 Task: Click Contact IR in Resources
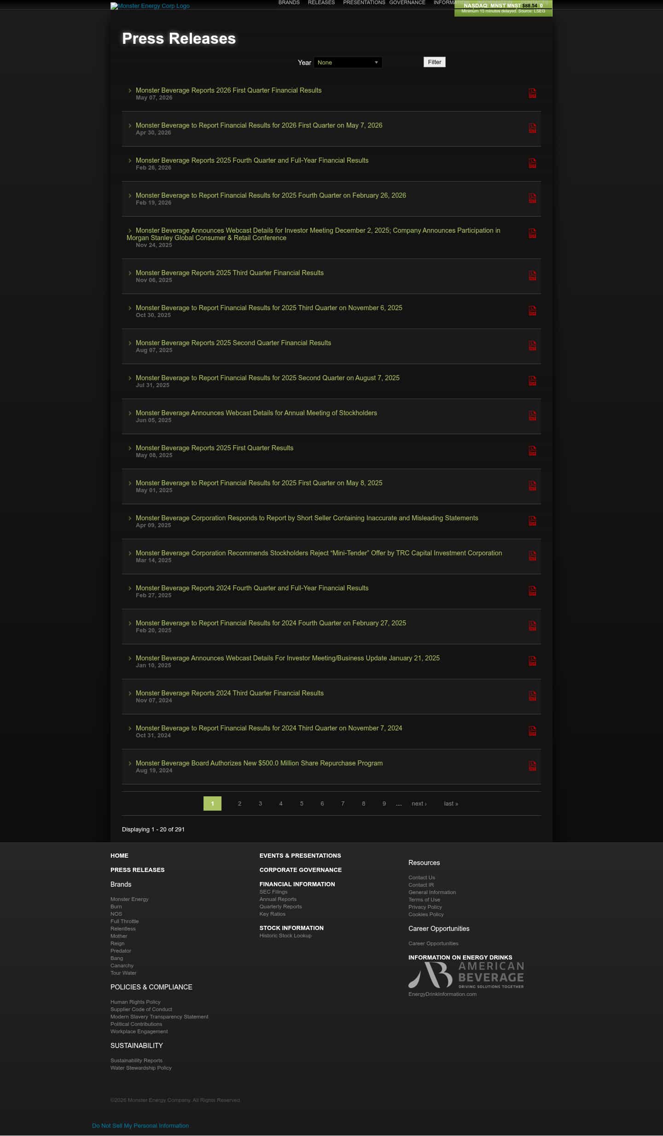(421, 885)
